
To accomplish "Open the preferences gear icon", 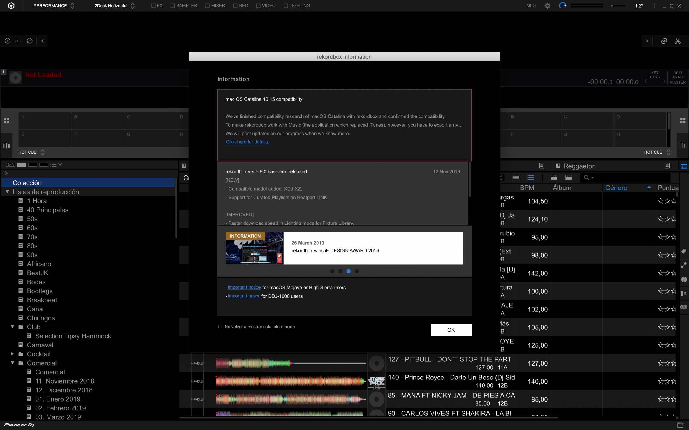I will [x=547, y=6].
